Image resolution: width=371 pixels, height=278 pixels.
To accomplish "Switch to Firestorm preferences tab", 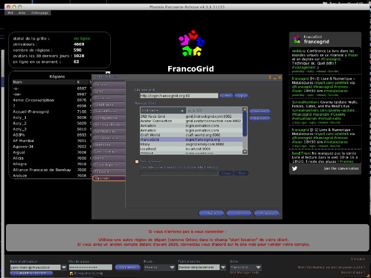I will pyautogui.click(x=109, y=171).
